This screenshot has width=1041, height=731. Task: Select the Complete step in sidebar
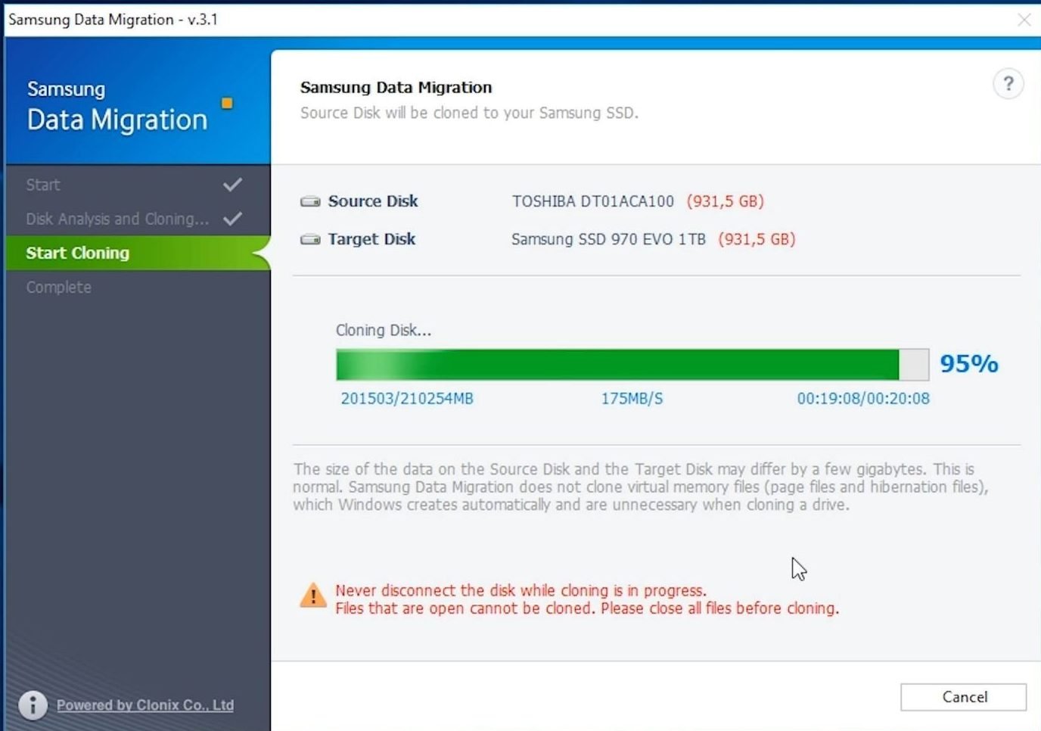pyautogui.click(x=58, y=287)
